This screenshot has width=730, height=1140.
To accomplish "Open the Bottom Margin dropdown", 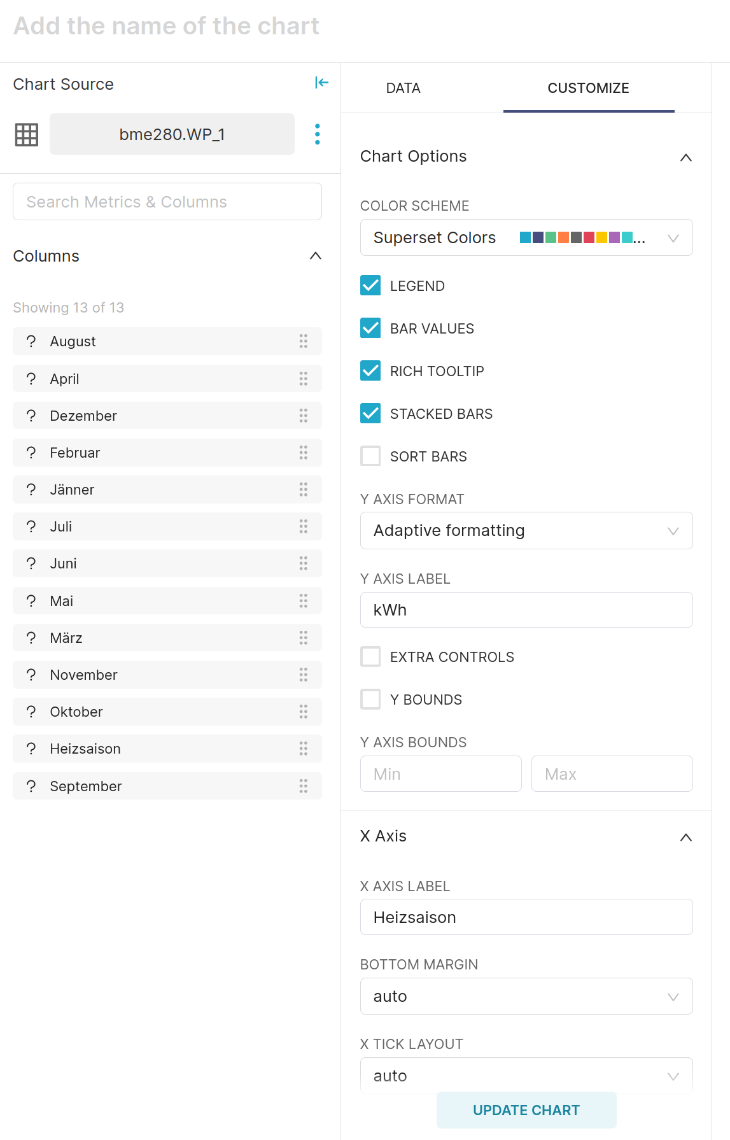I will tap(526, 996).
